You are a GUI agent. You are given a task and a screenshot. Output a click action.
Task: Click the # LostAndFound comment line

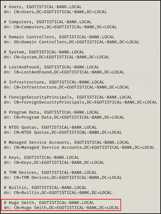pyautogui.click(x=52, y=67)
